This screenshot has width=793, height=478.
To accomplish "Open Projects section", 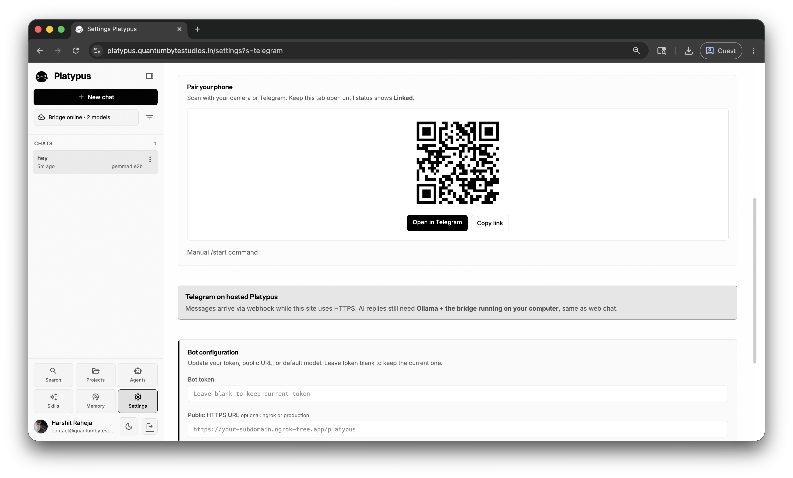I will [x=95, y=375].
